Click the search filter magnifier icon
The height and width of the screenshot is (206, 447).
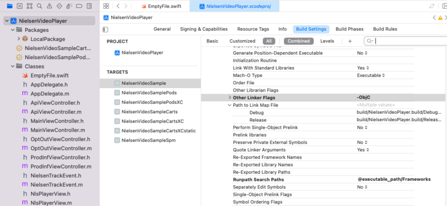[370, 41]
